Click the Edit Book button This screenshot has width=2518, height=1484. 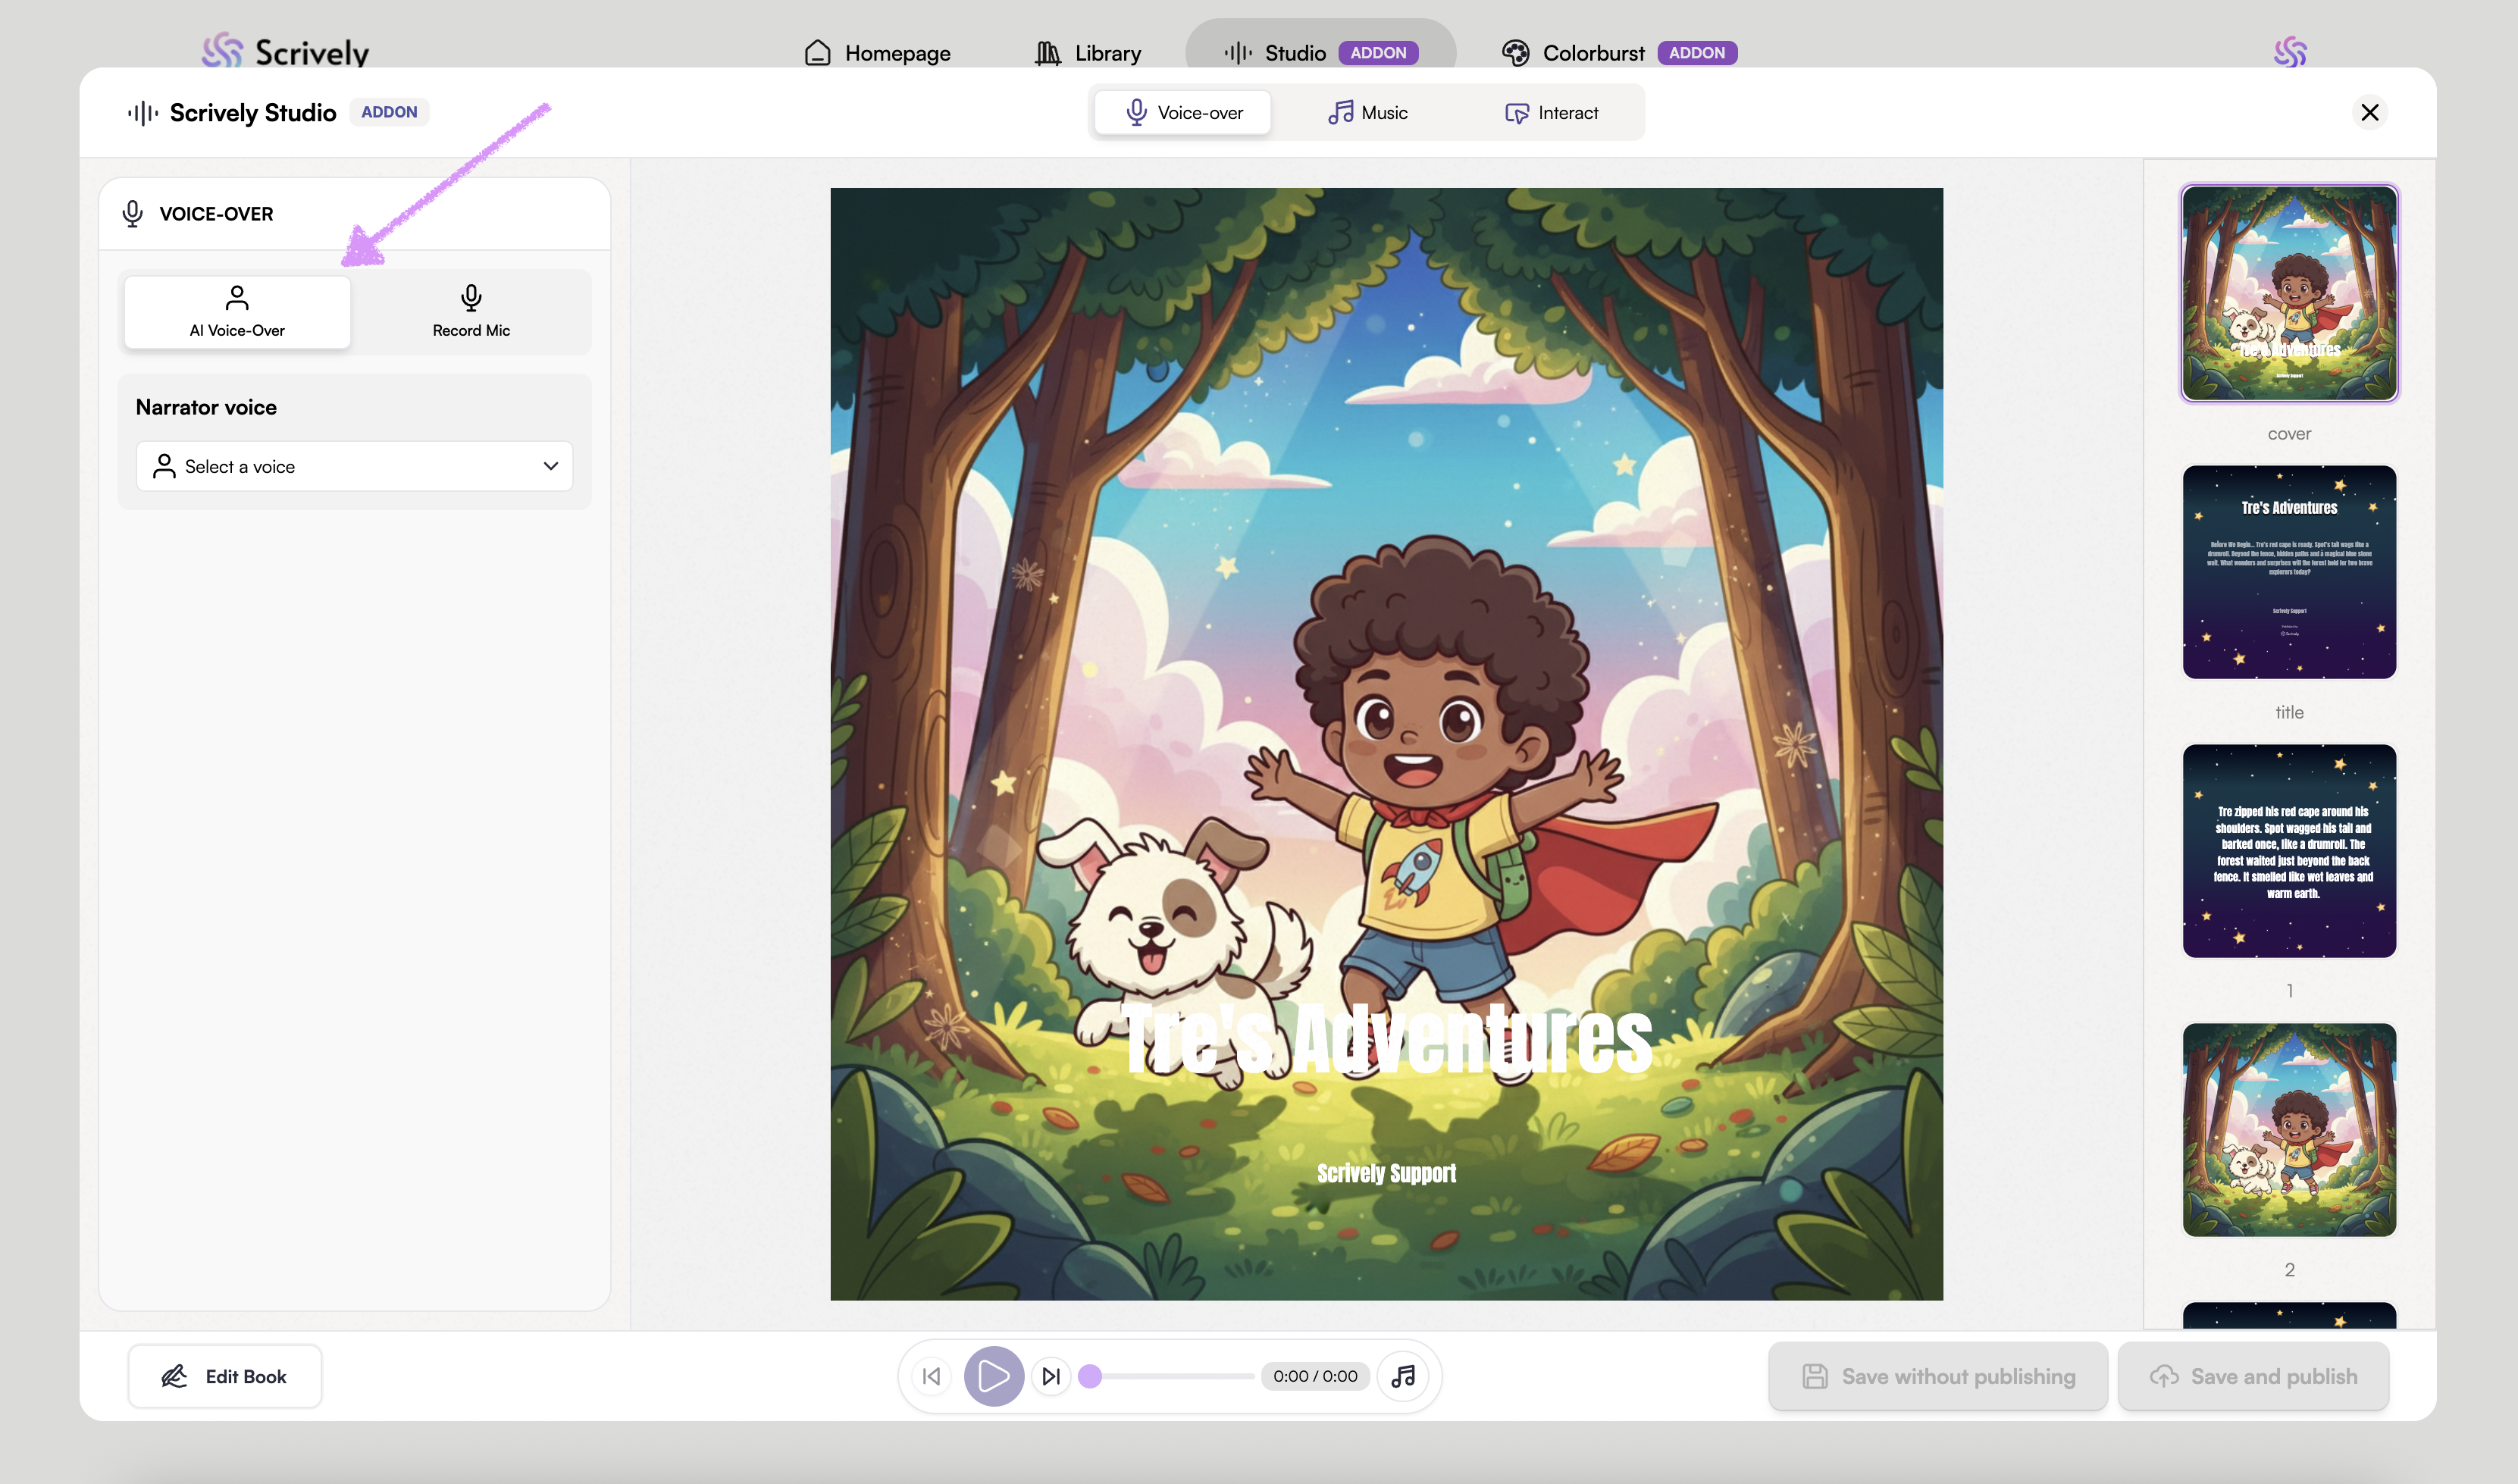click(225, 1376)
